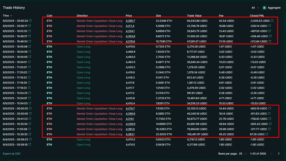Click the Closed PNL column header

click(x=257, y=16)
